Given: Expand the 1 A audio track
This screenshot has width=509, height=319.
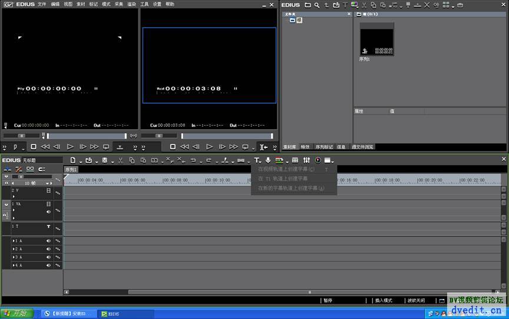Looking at the screenshot, I should pyautogui.click(x=14, y=241).
